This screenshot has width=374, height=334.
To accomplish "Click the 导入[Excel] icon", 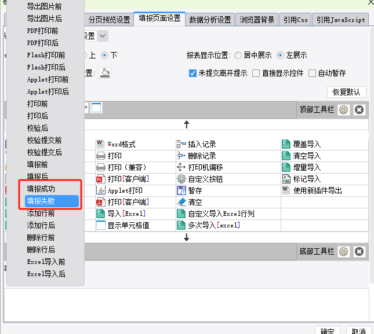I will [x=100, y=214].
